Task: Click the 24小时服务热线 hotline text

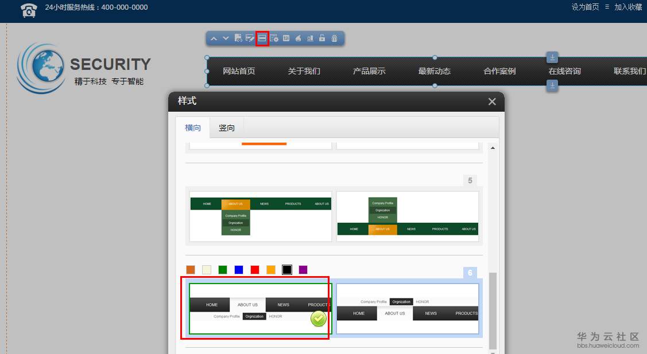Action: click(96, 7)
